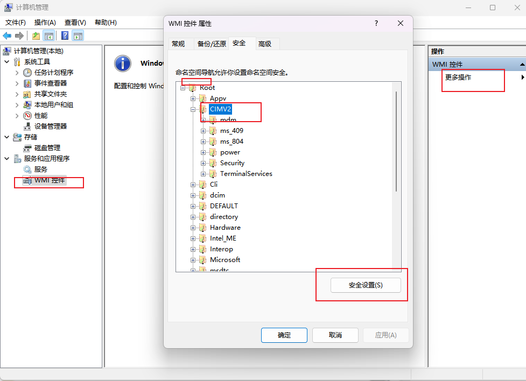Click the dialog's question mark help icon
Viewport: 526px width, 381px height.
point(376,24)
